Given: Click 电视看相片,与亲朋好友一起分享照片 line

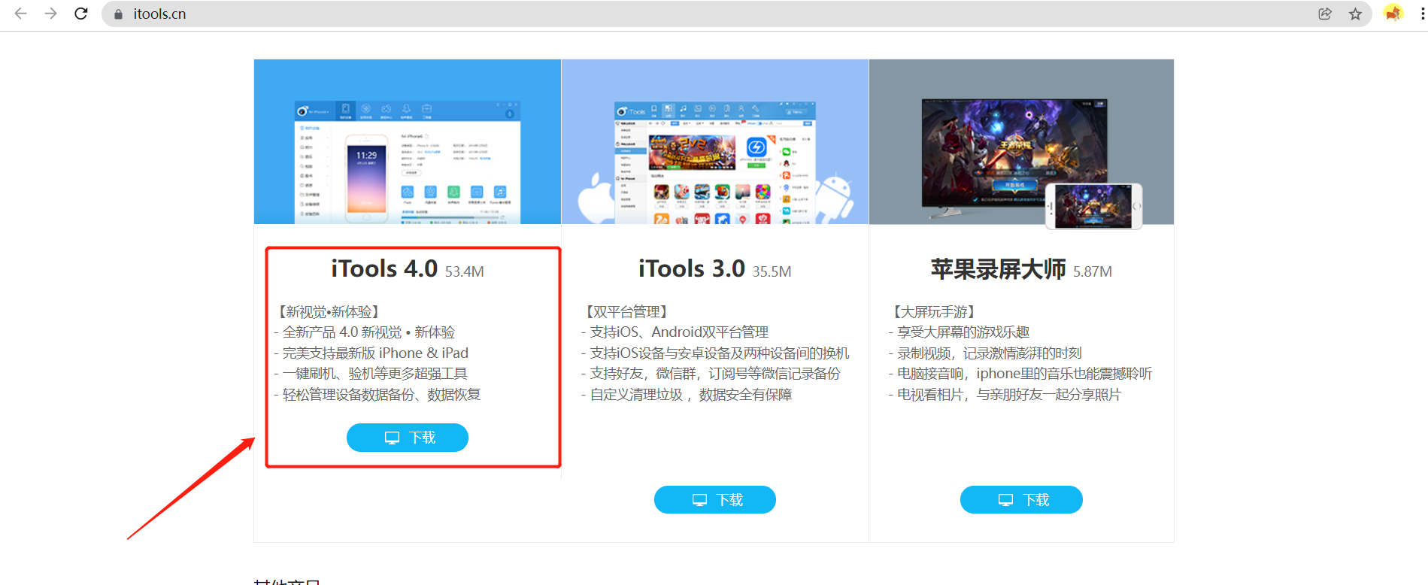Looking at the screenshot, I should [1005, 395].
